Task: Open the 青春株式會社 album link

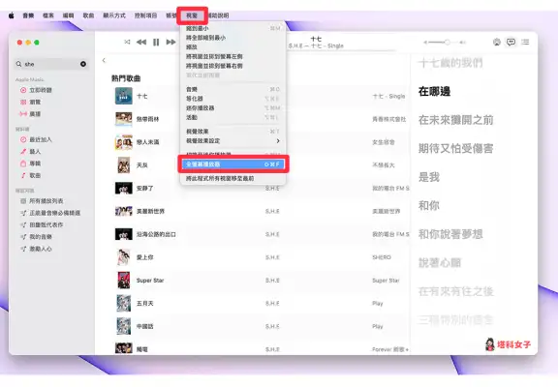Action: coord(389,119)
